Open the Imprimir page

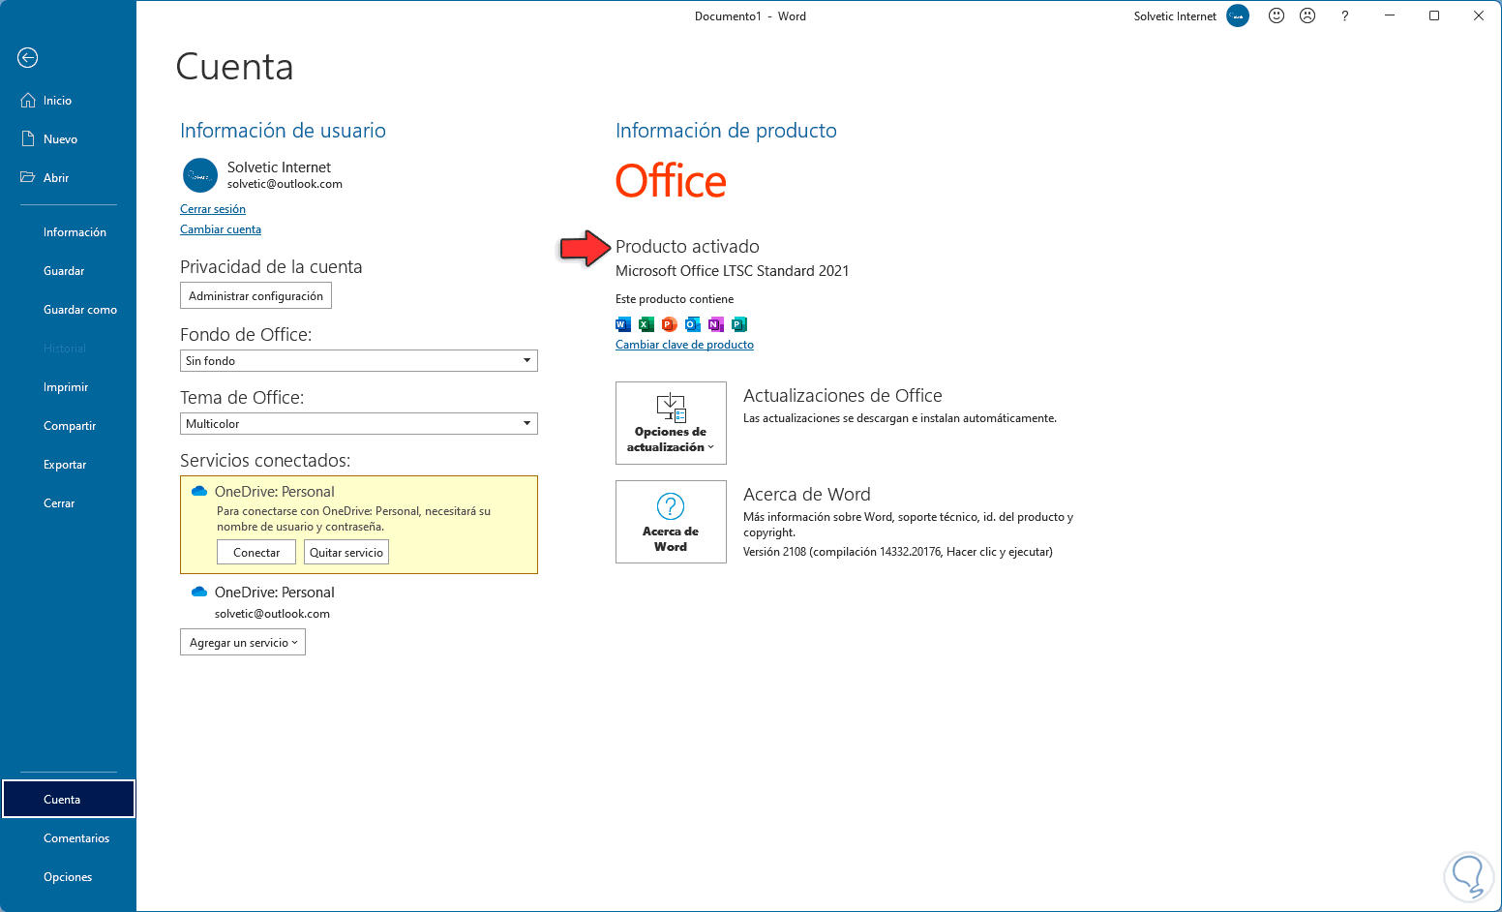click(x=68, y=387)
